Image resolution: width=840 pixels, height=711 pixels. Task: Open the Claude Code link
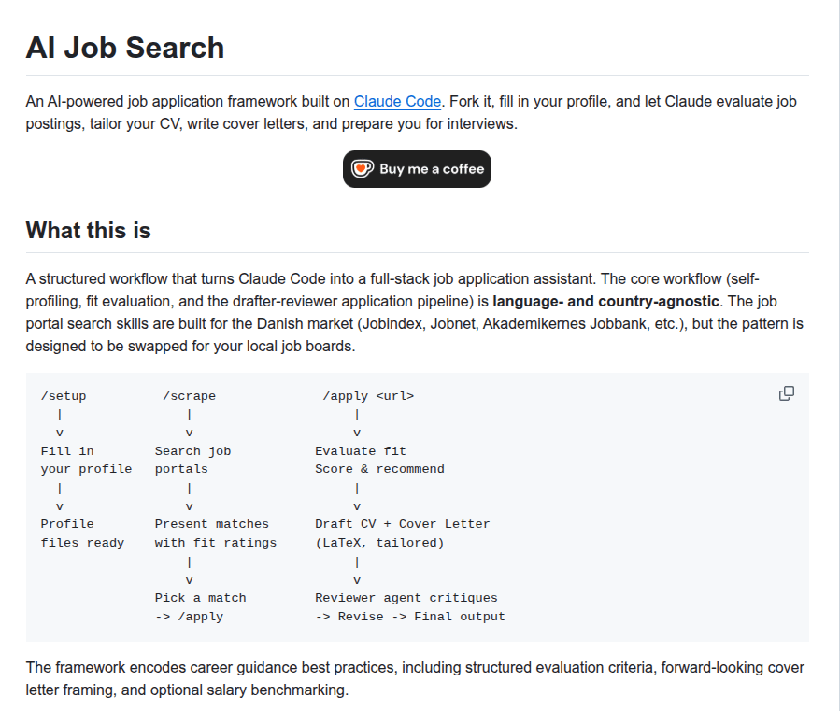coord(397,101)
